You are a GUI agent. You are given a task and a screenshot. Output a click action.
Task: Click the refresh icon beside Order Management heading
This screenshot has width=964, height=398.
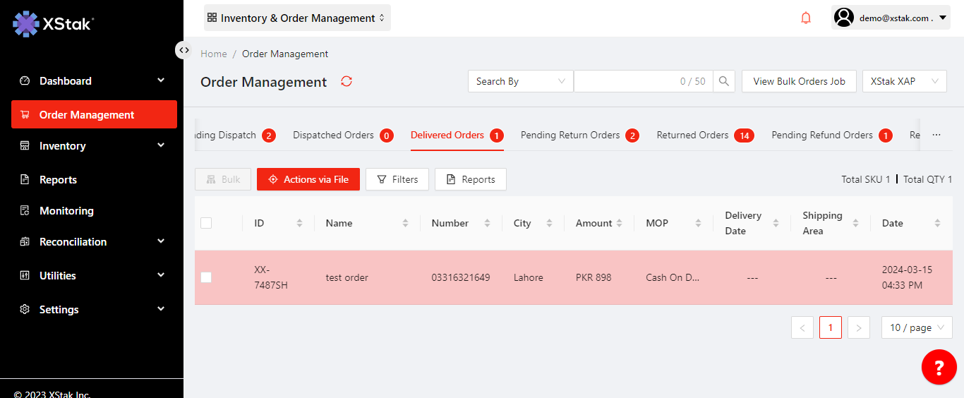pos(347,81)
